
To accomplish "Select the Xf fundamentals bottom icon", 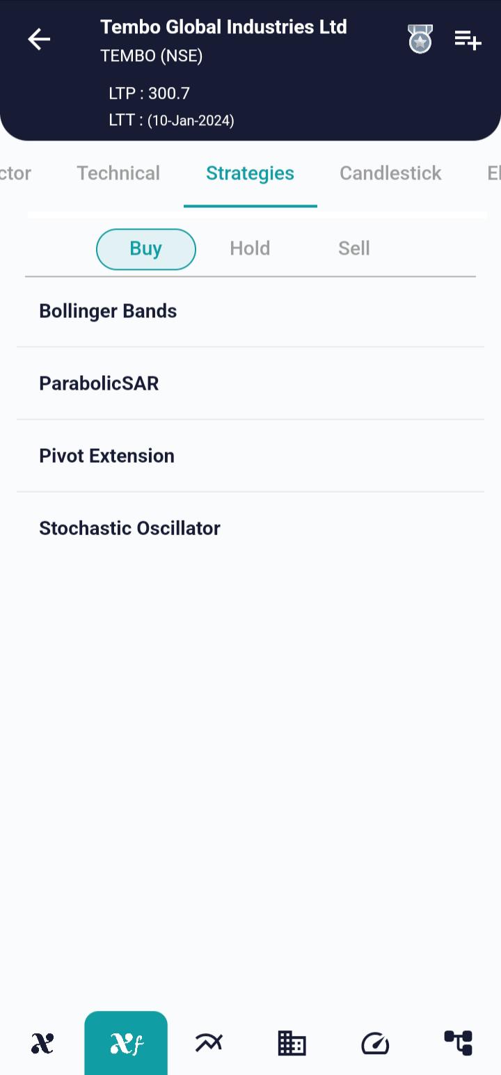I will 126,1043.
